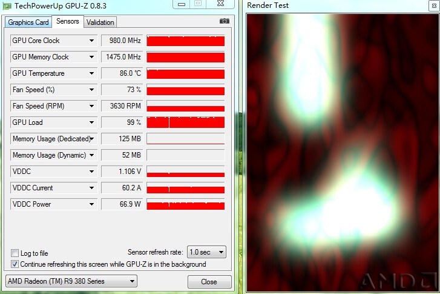This screenshot has width=440, height=294.
Task: Open the AMD Radeon R9 380 Series selector
Action: [x=71, y=281]
